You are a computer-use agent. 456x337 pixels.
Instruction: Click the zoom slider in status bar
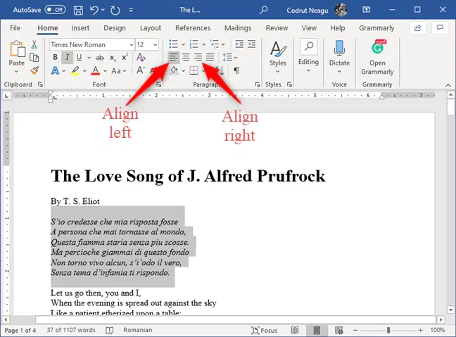coord(388,330)
